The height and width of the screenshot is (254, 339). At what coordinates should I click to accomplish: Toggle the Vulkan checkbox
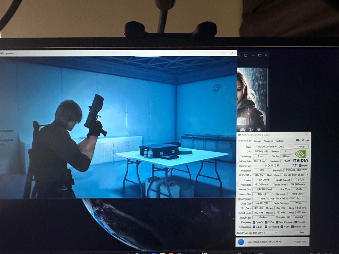click(x=254, y=227)
